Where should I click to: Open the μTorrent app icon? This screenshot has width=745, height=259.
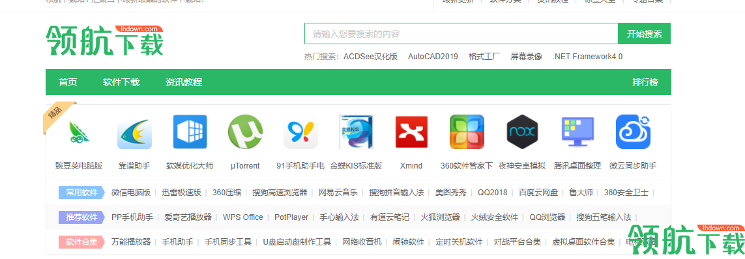pyautogui.click(x=245, y=132)
